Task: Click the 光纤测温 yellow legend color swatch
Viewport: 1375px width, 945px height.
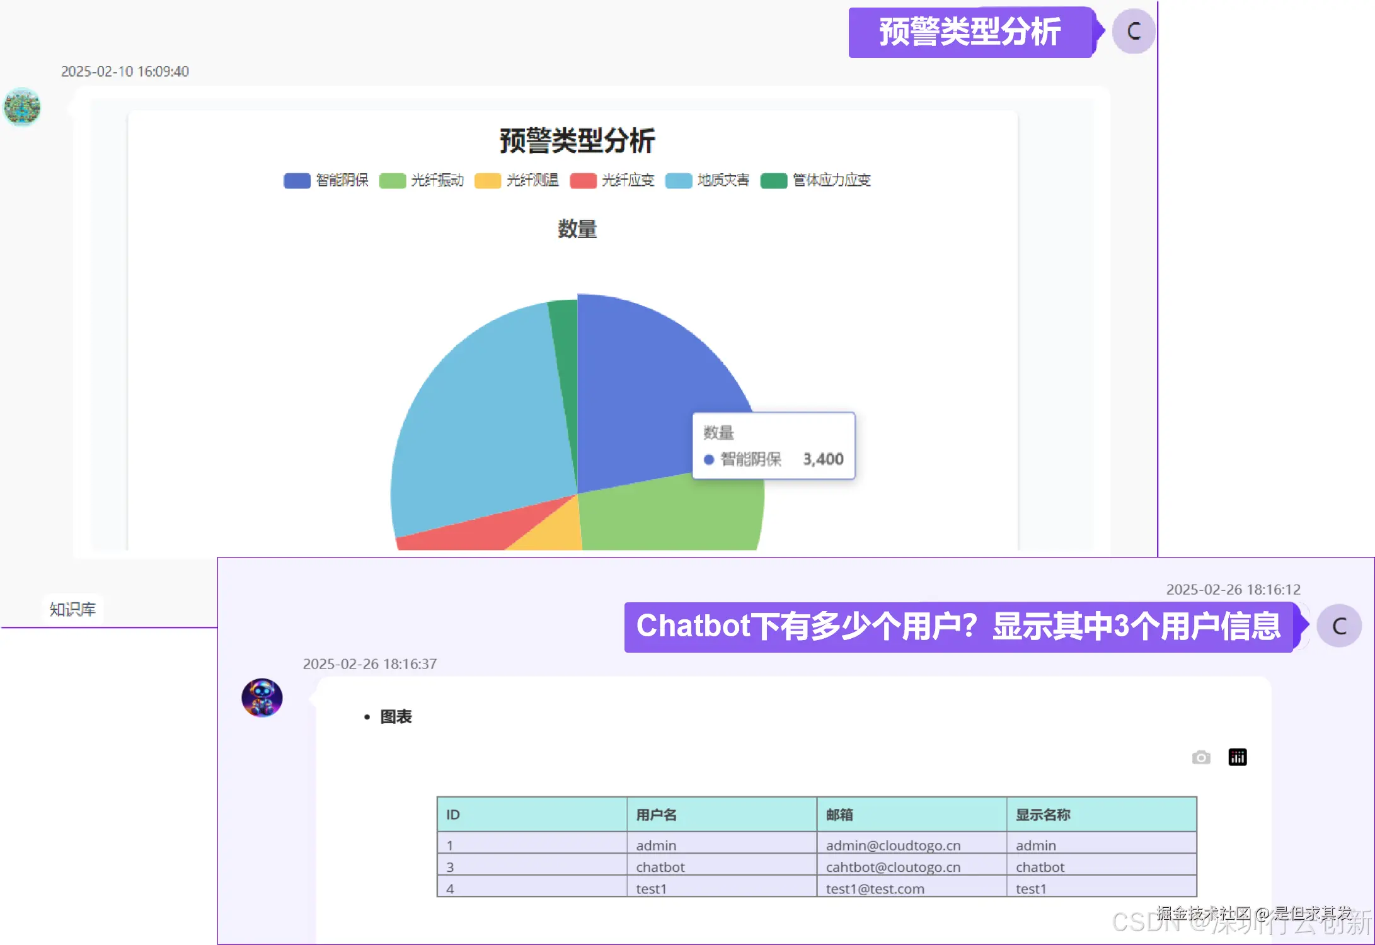Action: (x=486, y=181)
